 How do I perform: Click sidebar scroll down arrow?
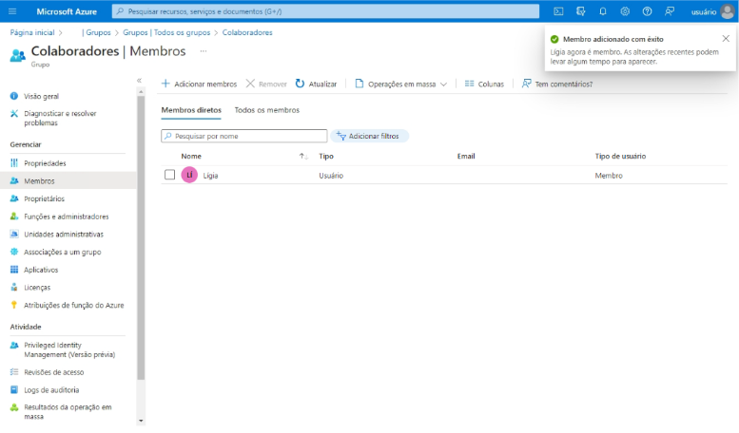tap(141, 421)
